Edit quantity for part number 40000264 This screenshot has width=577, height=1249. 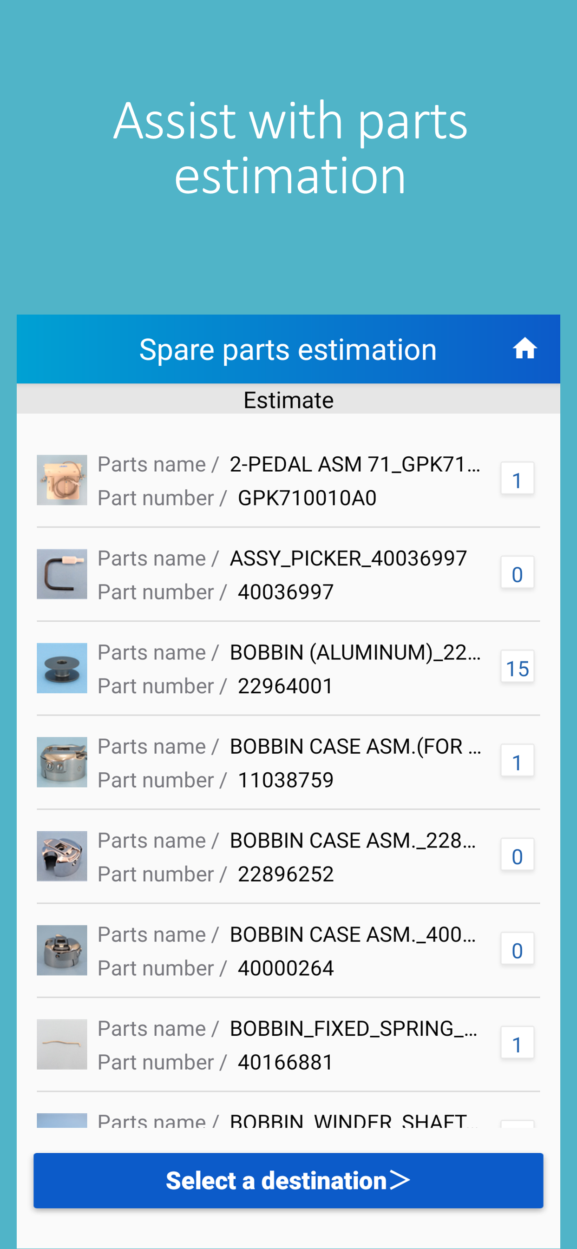coord(518,948)
